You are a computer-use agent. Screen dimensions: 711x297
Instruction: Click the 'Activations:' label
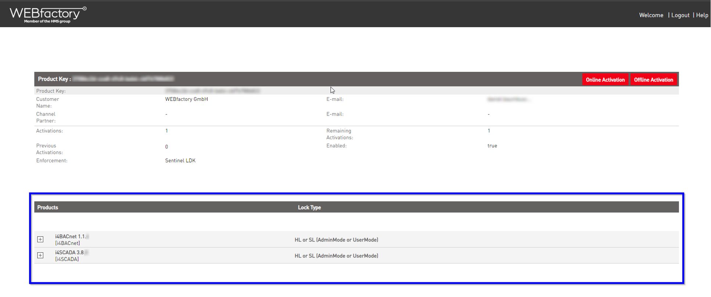click(50, 131)
